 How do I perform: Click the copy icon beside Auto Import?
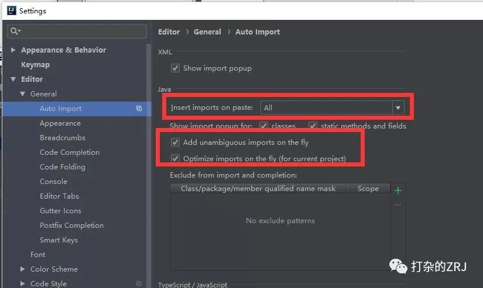click(139, 109)
